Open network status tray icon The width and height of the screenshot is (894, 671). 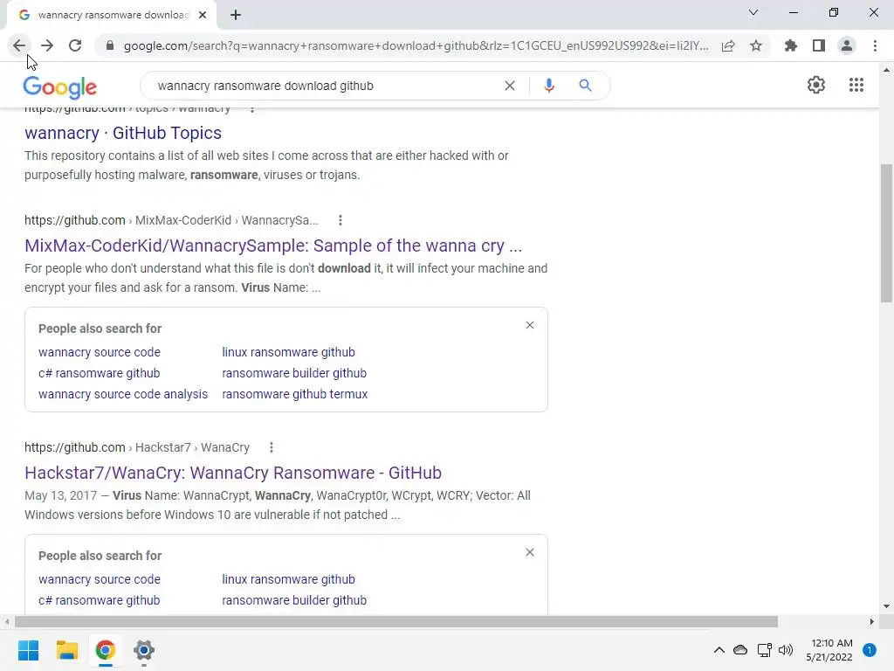tap(764, 650)
